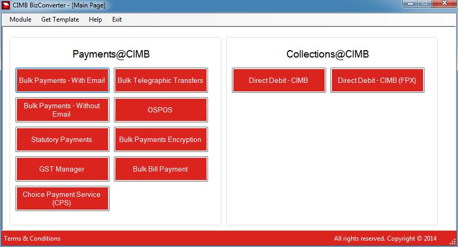Open Bulk Telegraphic Transfers module

coord(160,80)
